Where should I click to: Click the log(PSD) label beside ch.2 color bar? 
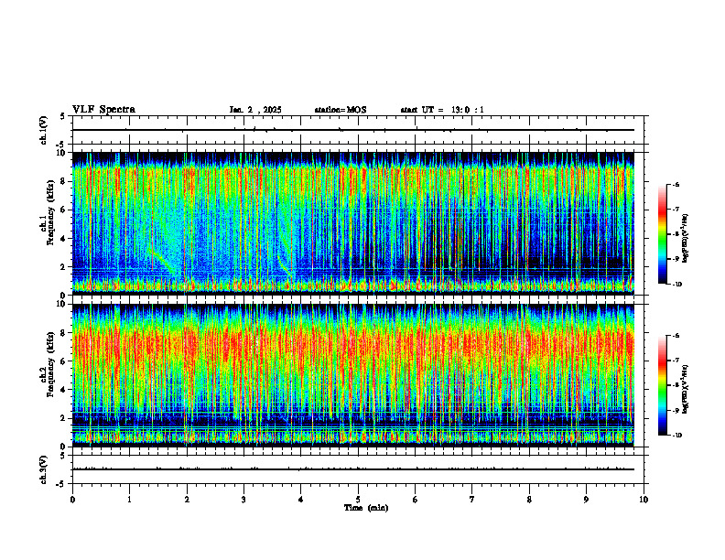click(686, 389)
